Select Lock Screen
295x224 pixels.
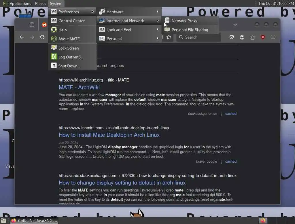point(72,48)
